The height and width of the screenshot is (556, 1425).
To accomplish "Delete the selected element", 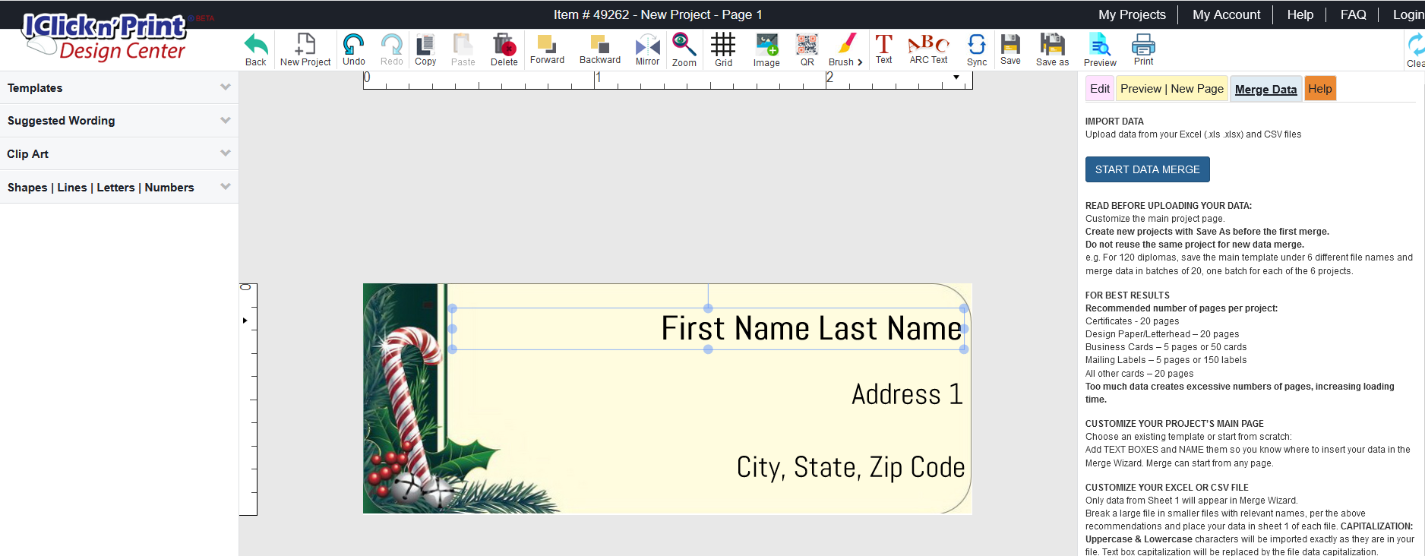I will click(x=504, y=50).
